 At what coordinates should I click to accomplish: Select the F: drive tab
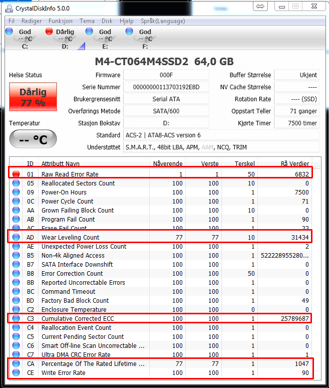point(141,39)
